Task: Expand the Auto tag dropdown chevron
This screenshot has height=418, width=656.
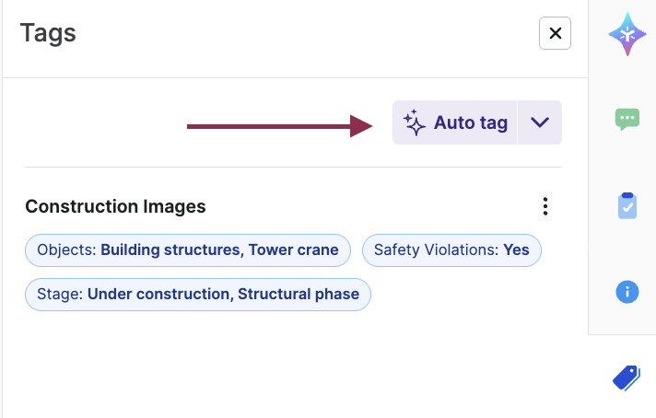Action: [x=540, y=123]
